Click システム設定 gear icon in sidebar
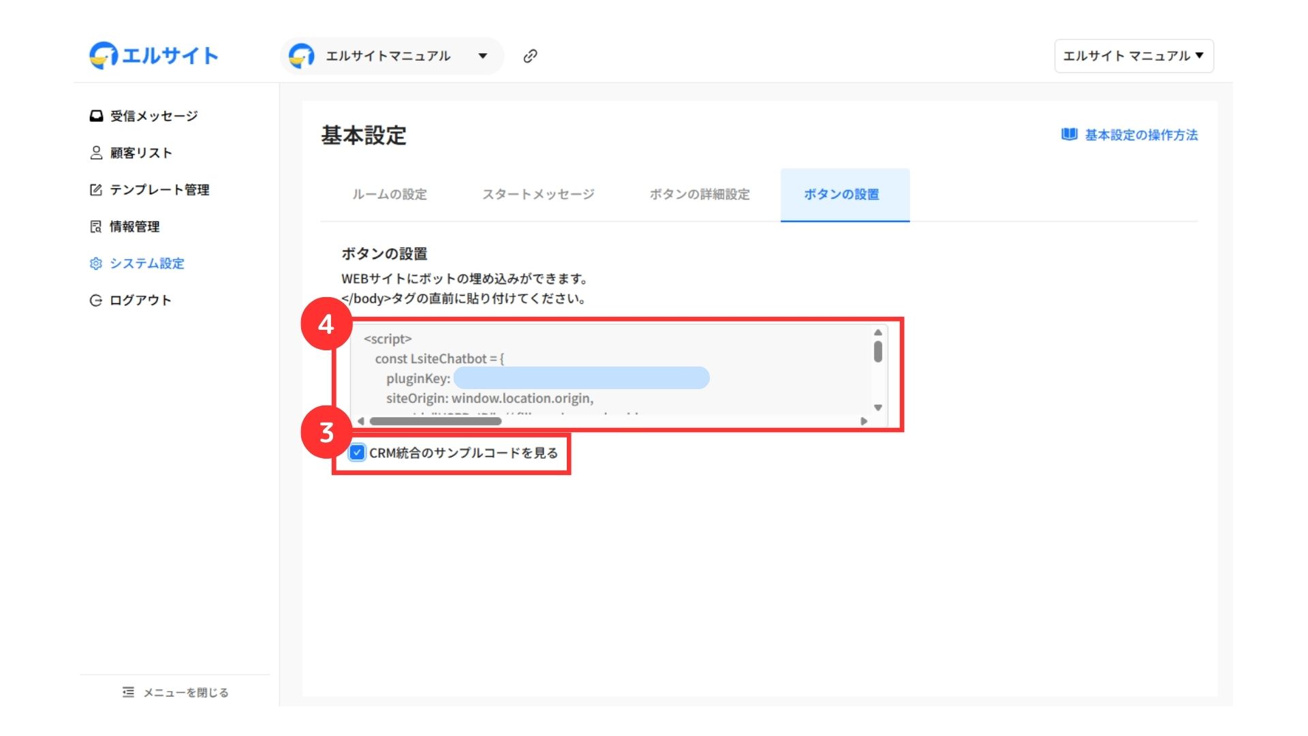The height and width of the screenshot is (736, 1308). (96, 263)
